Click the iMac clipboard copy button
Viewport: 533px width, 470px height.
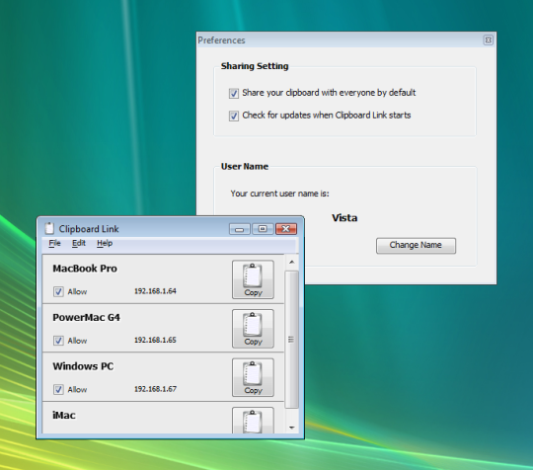pos(253,421)
